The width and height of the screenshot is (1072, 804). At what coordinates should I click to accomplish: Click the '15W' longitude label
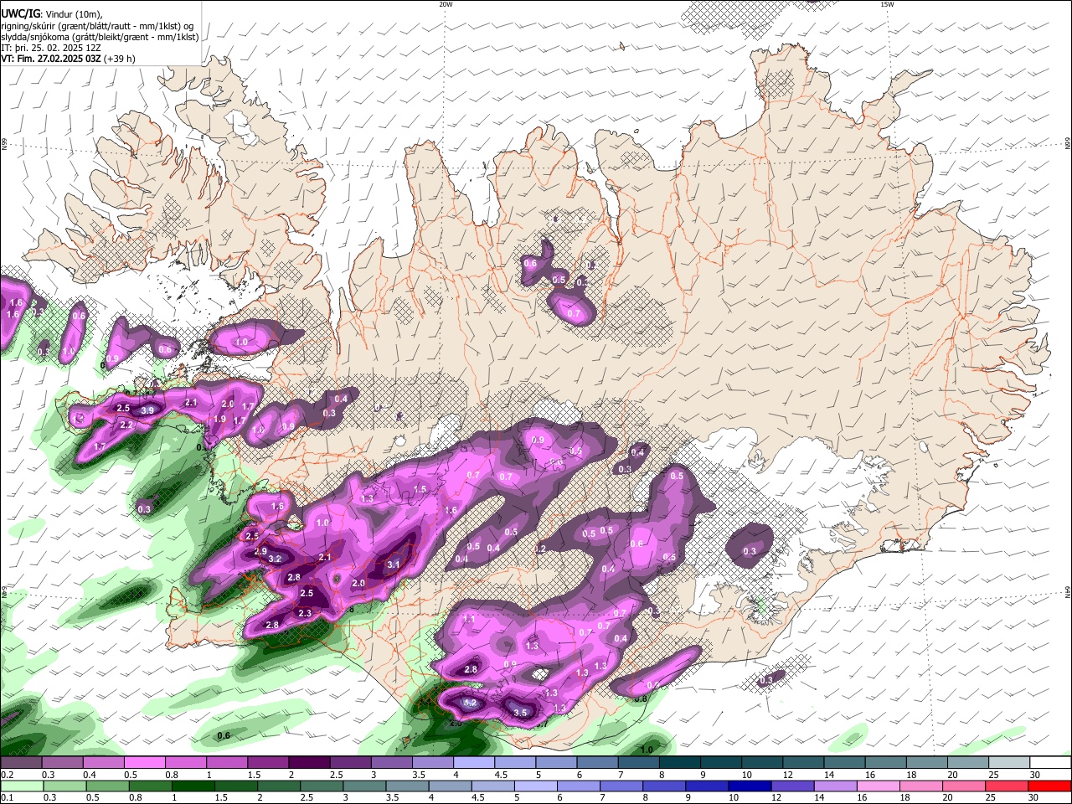887,4
